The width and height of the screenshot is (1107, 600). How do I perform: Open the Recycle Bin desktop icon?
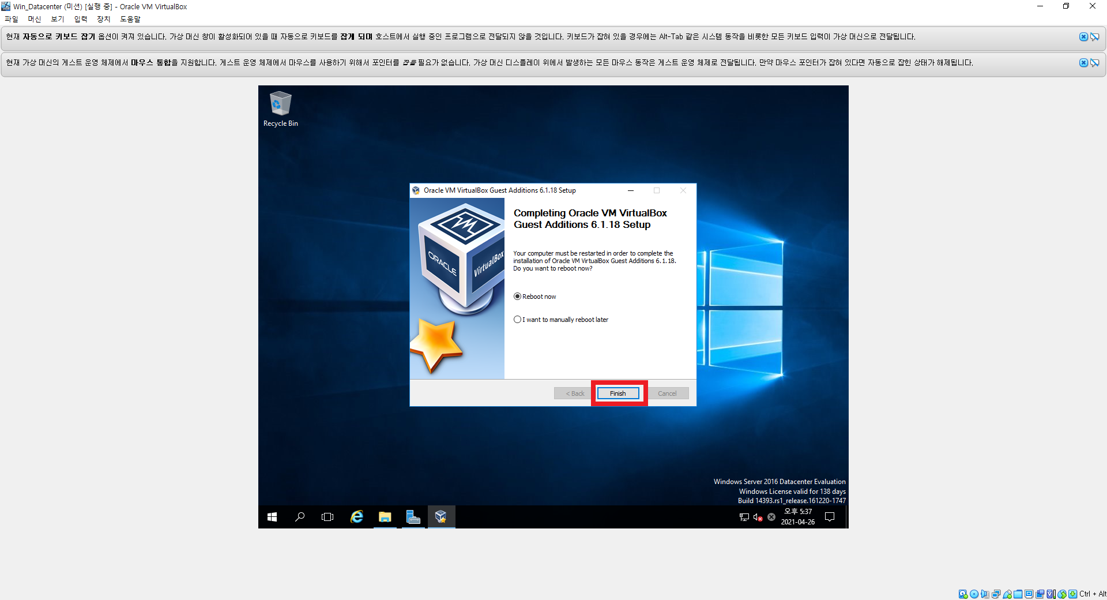pos(281,109)
